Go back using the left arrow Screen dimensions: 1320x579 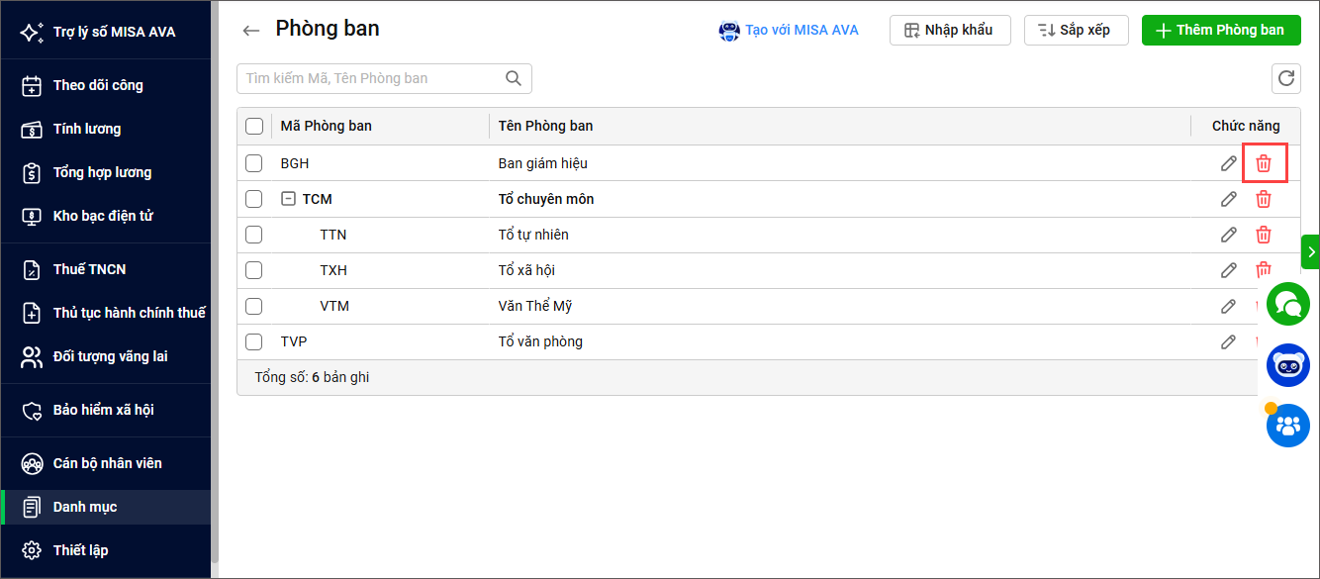click(251, 31)
